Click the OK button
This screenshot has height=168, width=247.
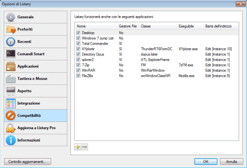pos(206,162)
